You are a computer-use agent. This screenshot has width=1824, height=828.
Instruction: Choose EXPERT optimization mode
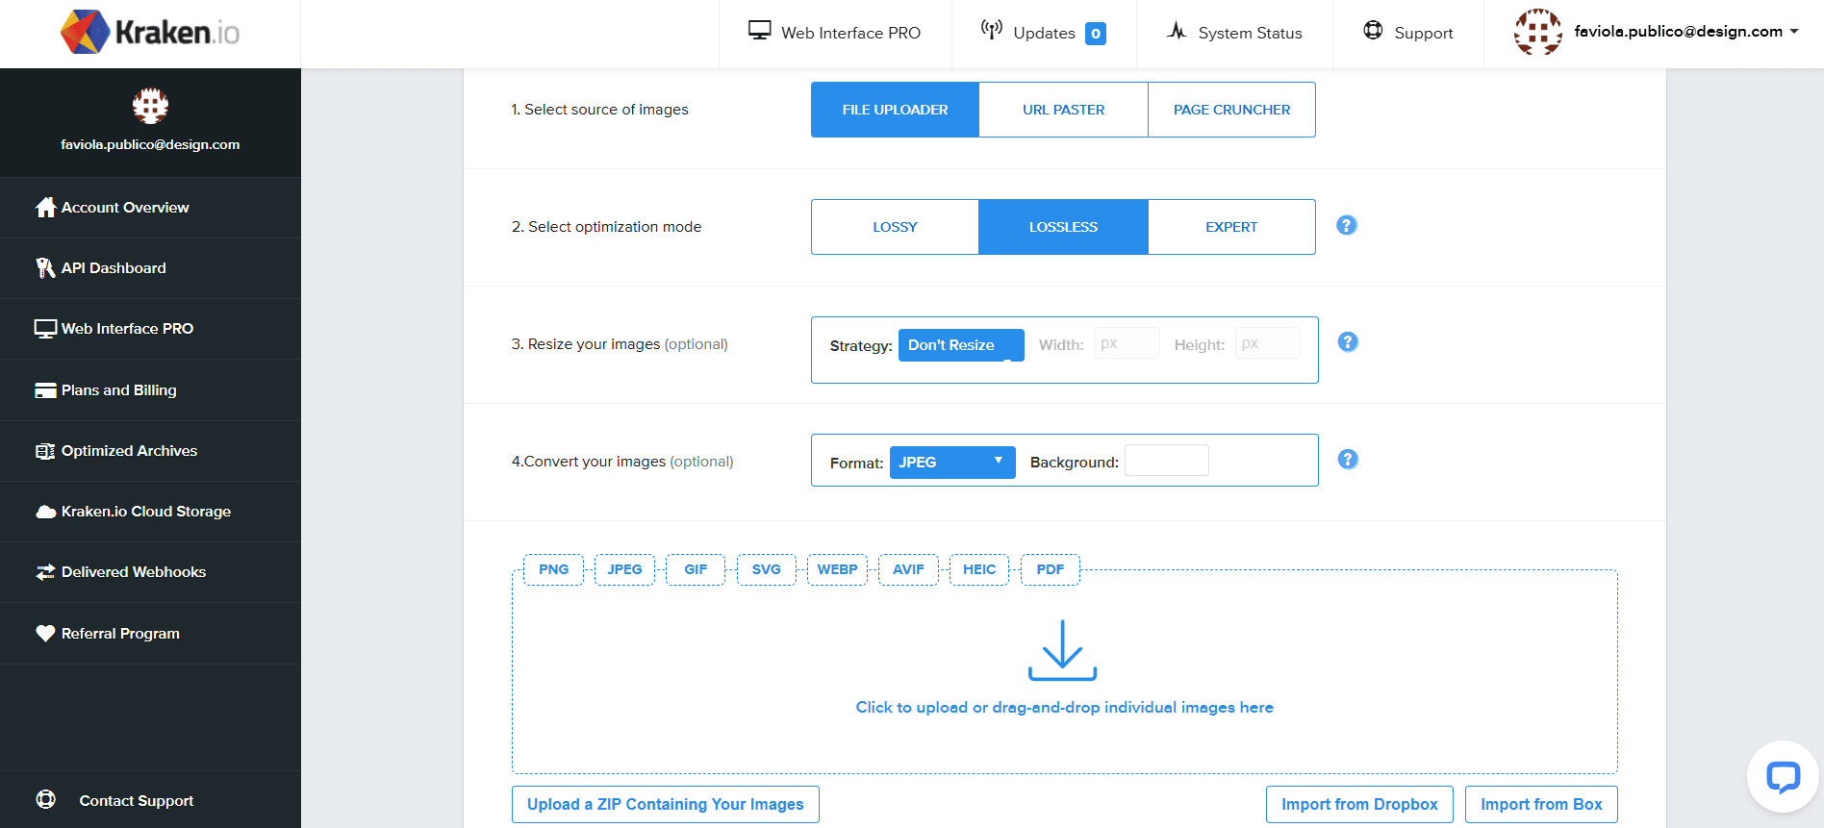pyautogui.click(x=1231, y=227)
